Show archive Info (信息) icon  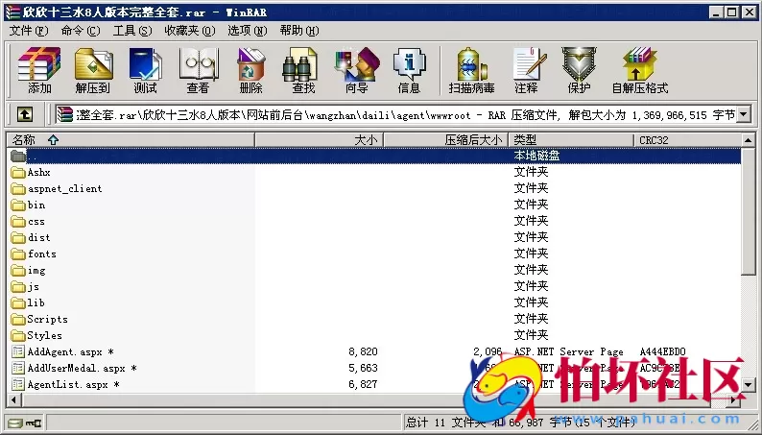click(409, 70)
